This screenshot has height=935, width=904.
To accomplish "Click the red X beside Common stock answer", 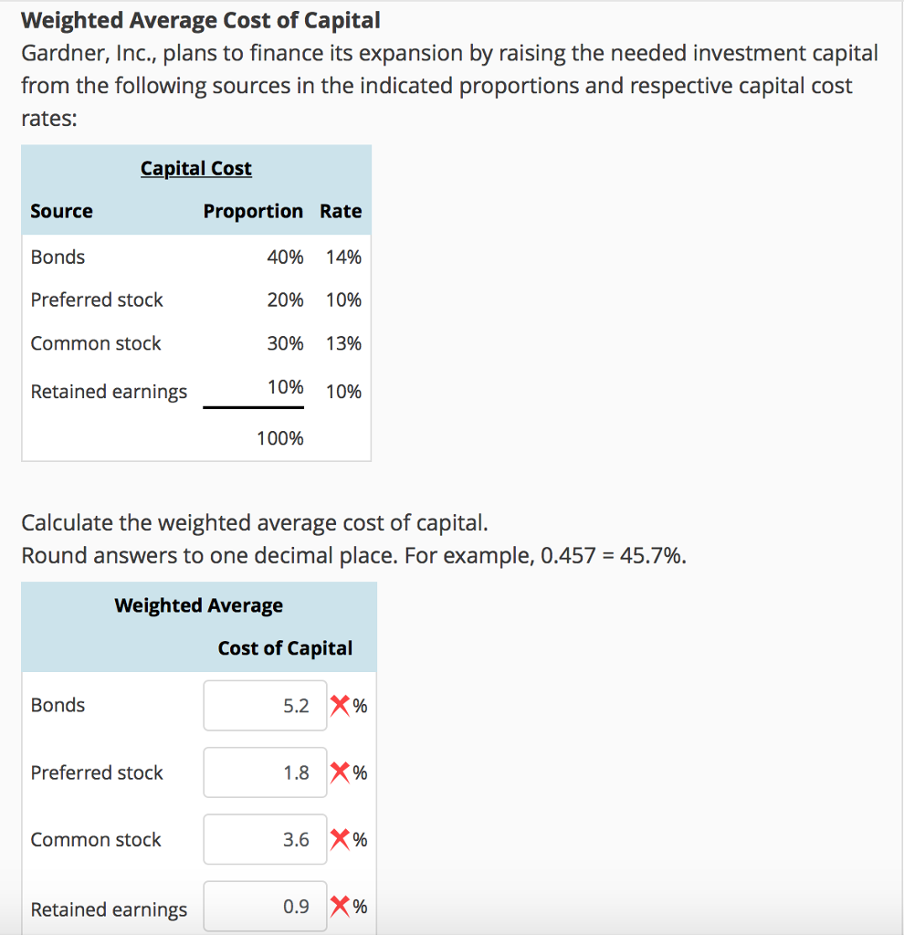I will 341,839.
